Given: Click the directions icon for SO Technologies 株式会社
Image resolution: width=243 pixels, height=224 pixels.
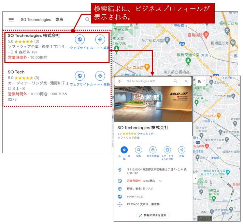Looking at the screenshot, I should pos(100,39).
